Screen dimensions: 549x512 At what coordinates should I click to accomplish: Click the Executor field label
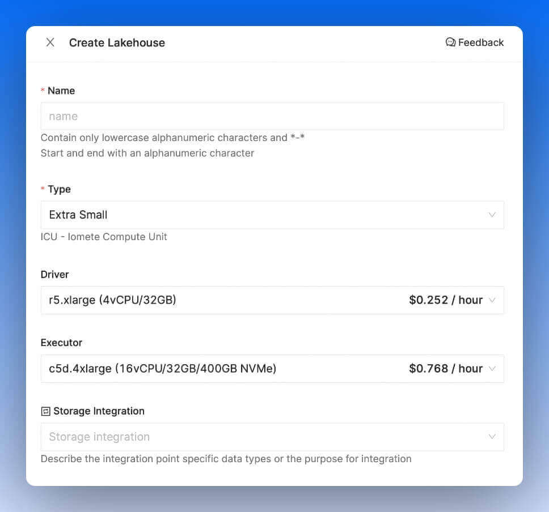[61, 343]
